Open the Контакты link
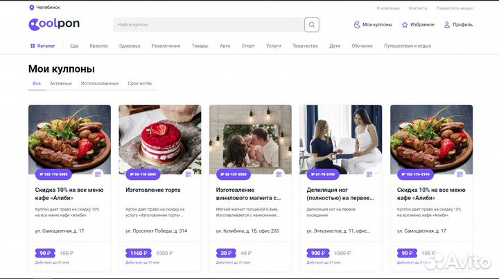The height and width of the screenshot is (279, 499). click(x=418, y=8)
